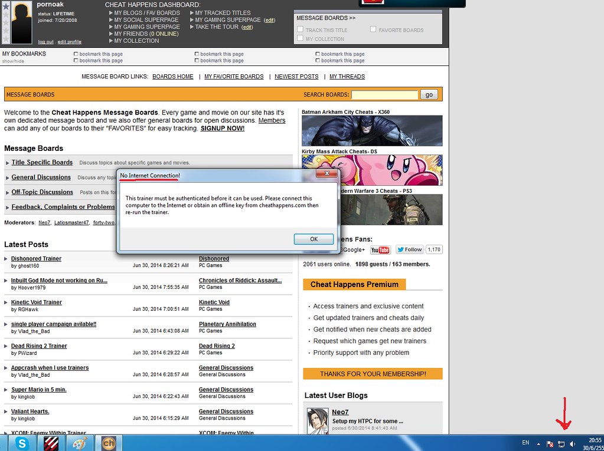Click the Twitter Follow button
604x451 pixels.
tap(410, 249)
